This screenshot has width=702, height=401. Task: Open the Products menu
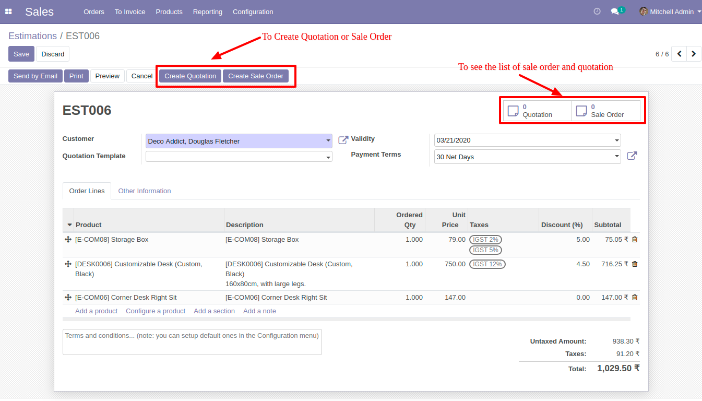tap(169, 11)
